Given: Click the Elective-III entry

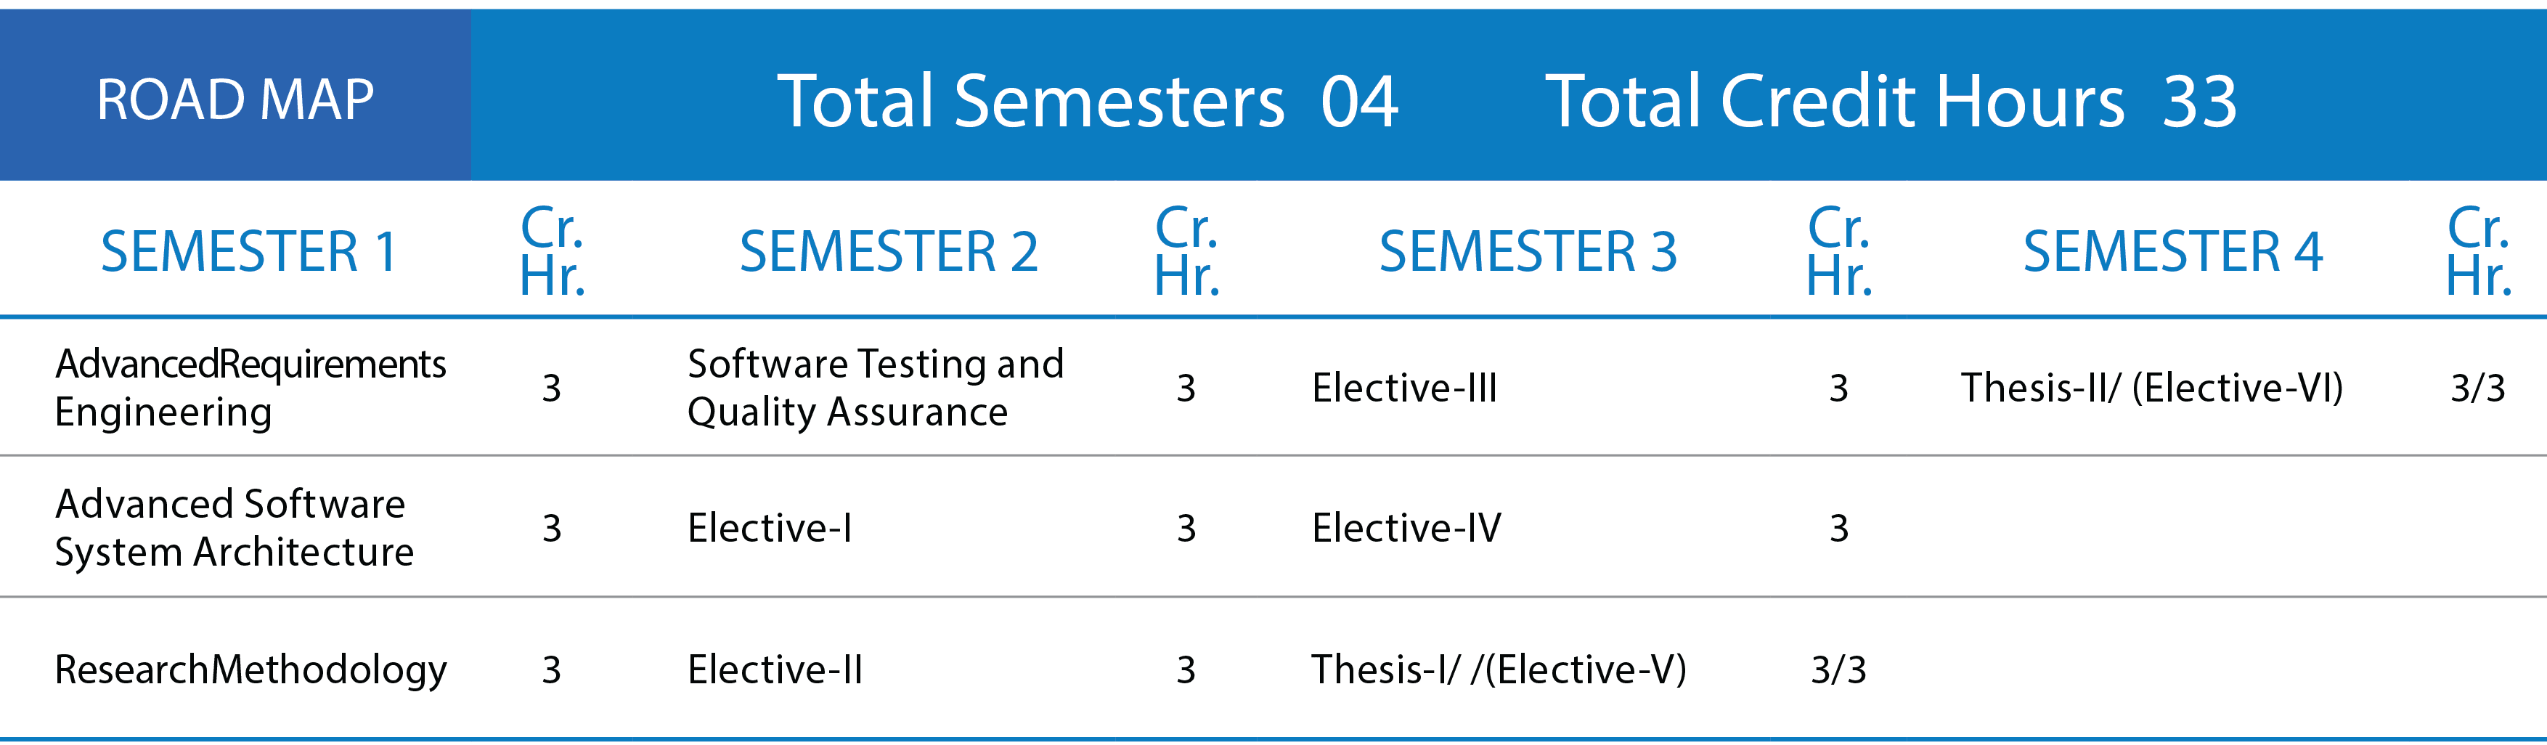Looking at the screenshot, I should point(1404,388).
